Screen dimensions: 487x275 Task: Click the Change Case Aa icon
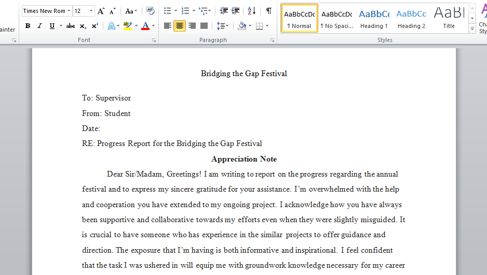(129, 11)
